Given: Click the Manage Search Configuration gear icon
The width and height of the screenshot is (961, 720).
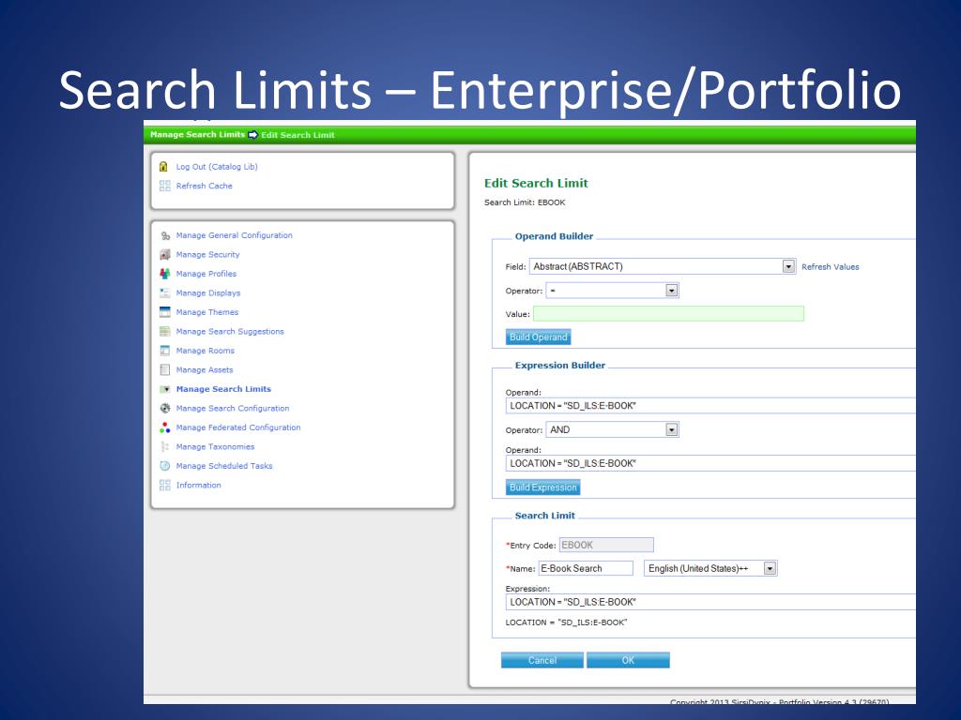Looking at the screenshot, I should point(165,409).
